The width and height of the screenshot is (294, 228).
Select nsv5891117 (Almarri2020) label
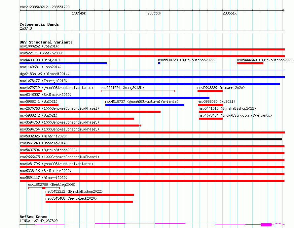pyautogui.click(x=44, y=178)
